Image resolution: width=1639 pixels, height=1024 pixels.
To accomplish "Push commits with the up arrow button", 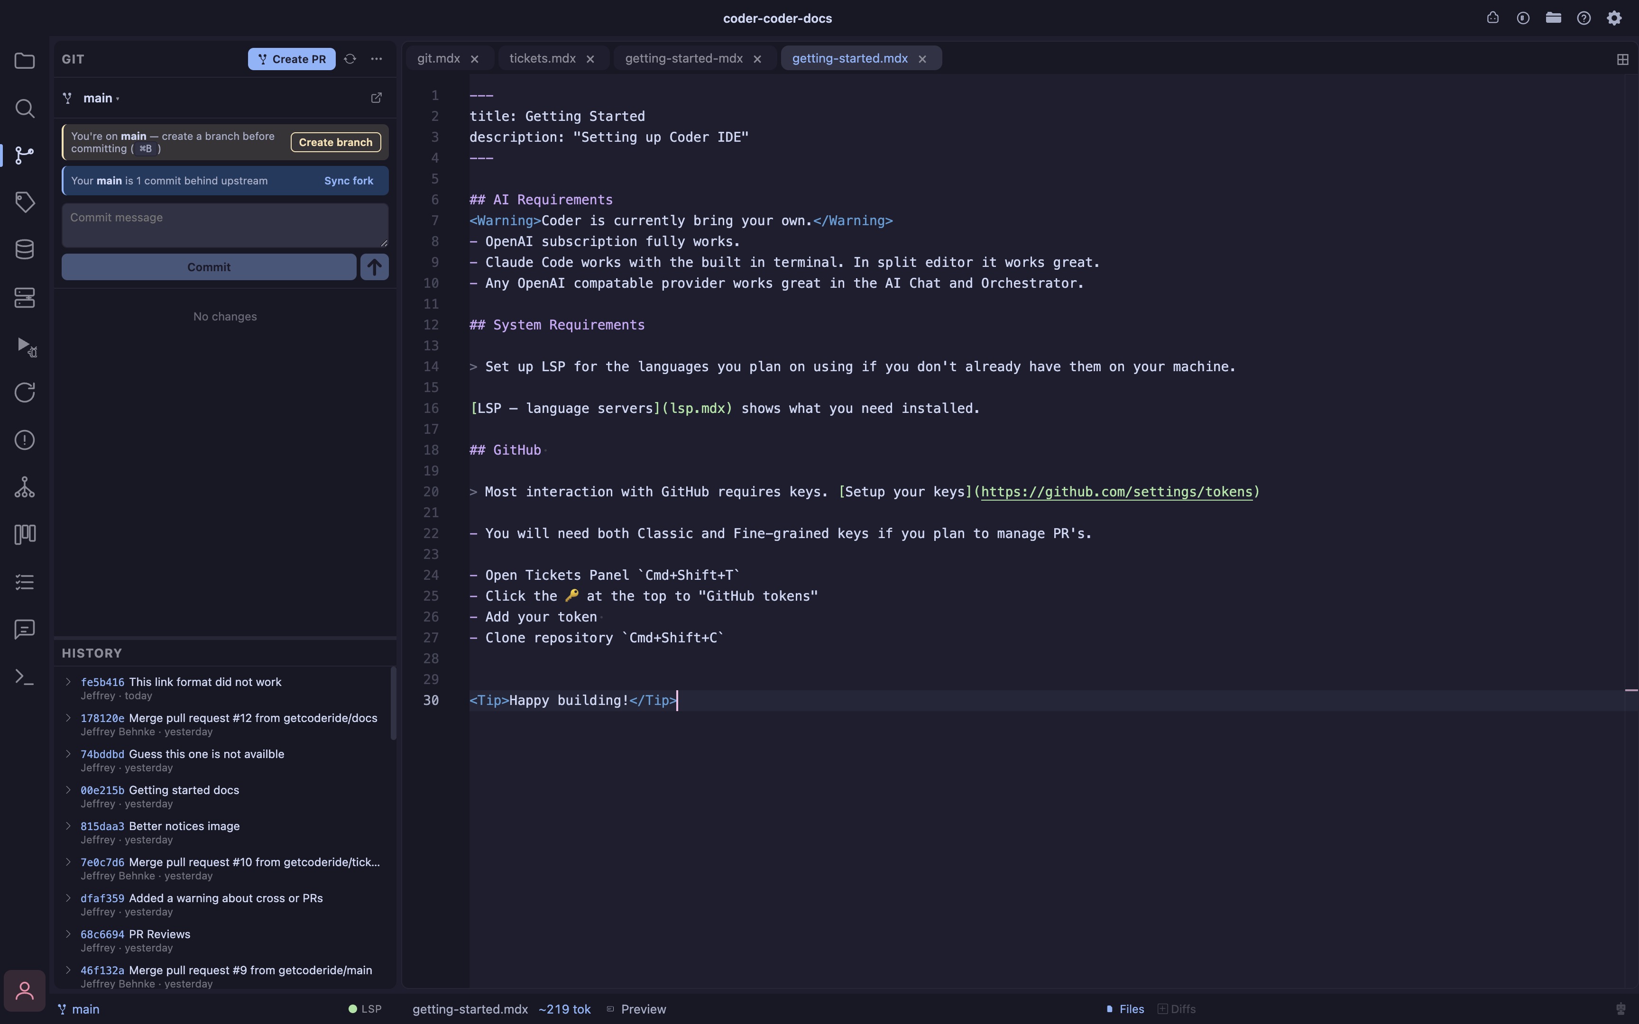I will tap(374, 267).
